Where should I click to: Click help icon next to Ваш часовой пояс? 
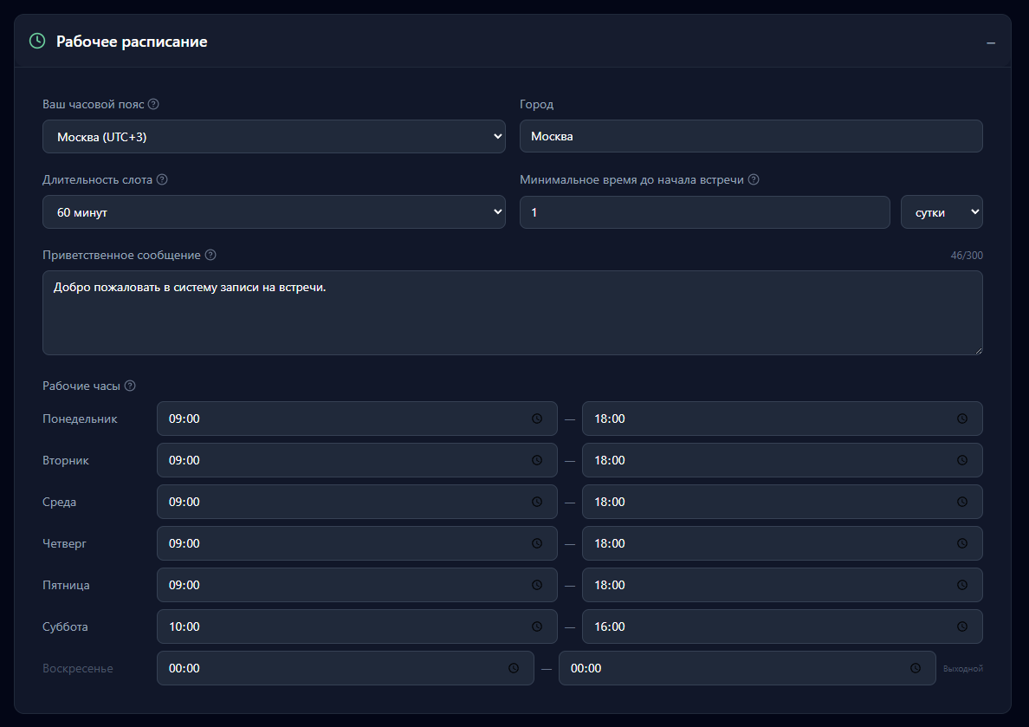(153, 104)
